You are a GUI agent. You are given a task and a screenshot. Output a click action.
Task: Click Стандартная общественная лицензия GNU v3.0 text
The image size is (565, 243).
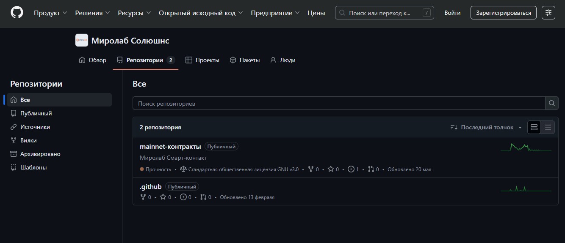[244, 169]
